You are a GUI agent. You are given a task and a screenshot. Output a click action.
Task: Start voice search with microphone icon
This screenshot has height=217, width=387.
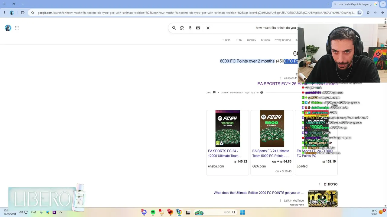pyautogui.click(x=190, y=28)
